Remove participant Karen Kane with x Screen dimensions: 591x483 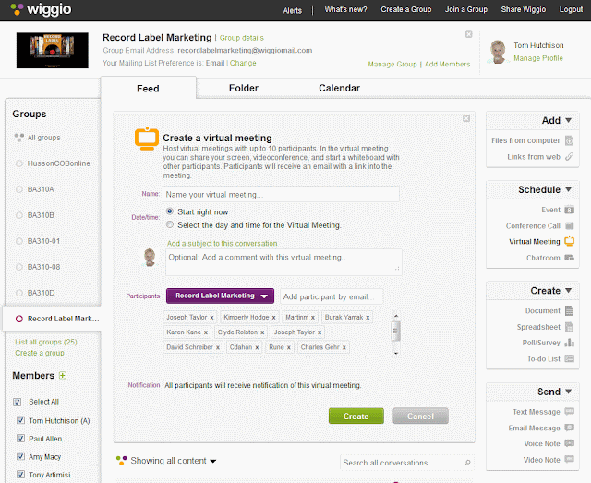click(x=206, y=332)
